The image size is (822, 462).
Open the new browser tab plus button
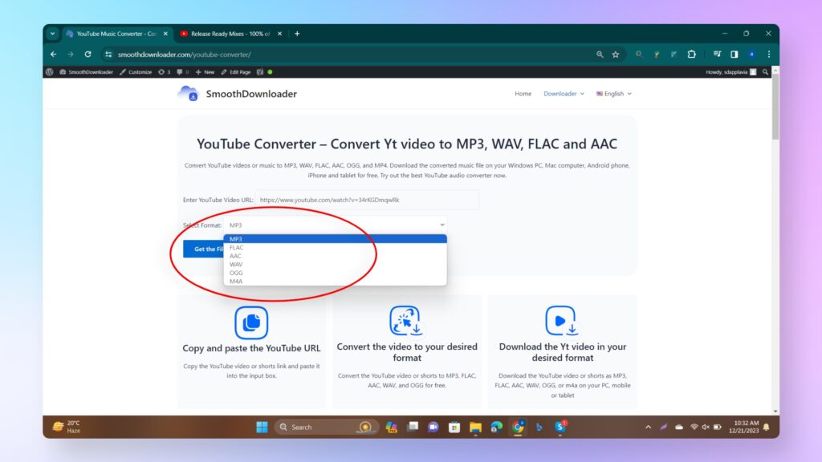tap(297, 34)
